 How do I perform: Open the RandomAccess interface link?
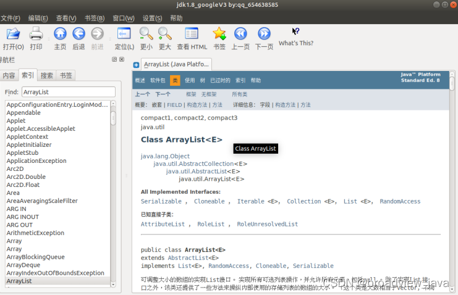pos(400,201)
